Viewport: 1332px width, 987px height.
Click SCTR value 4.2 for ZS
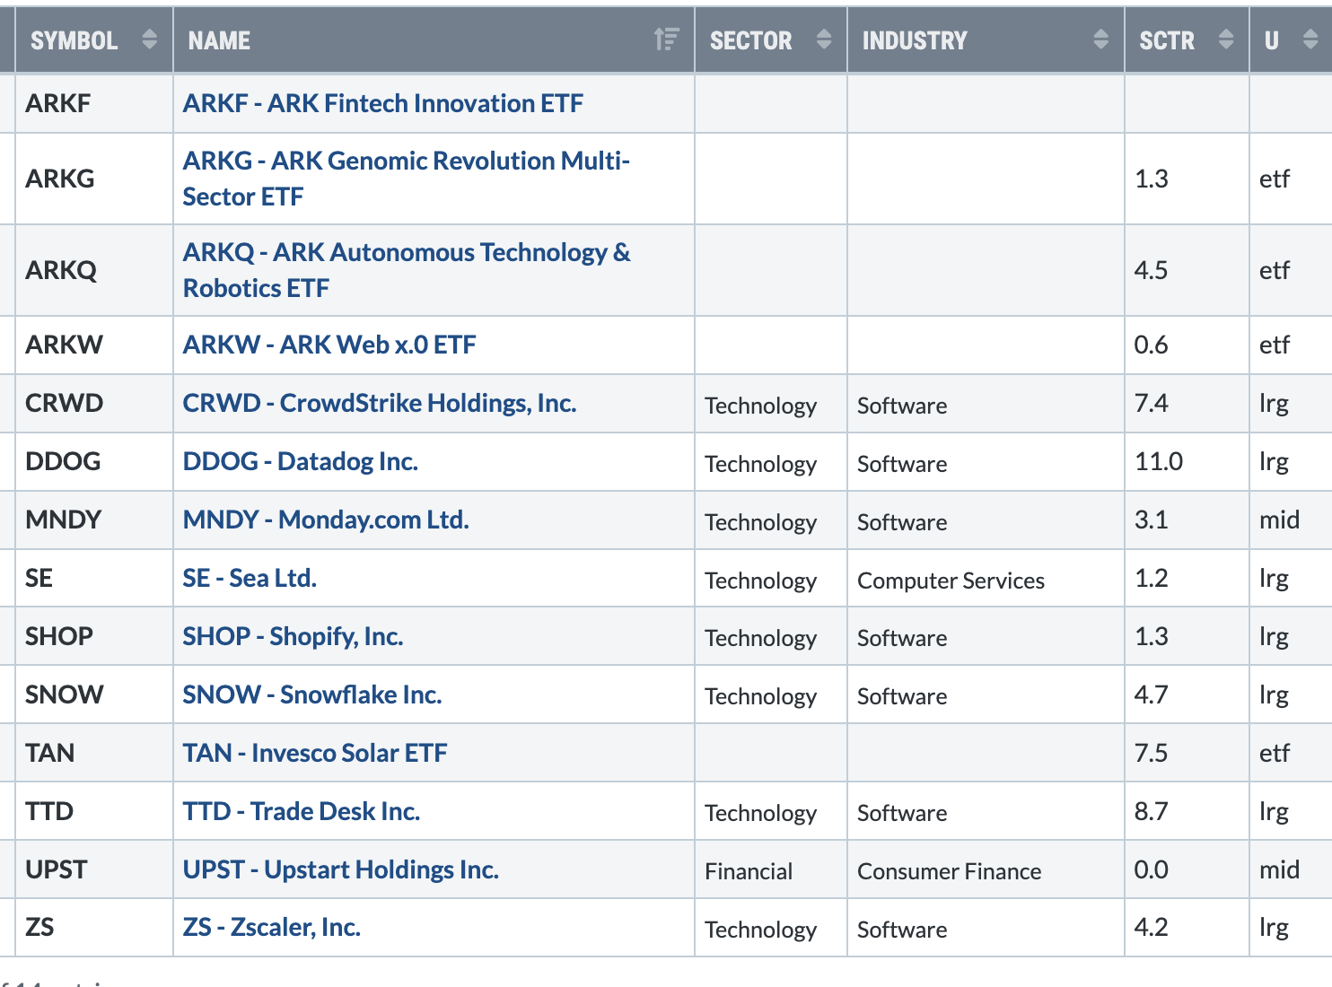tap(1151, 927)
